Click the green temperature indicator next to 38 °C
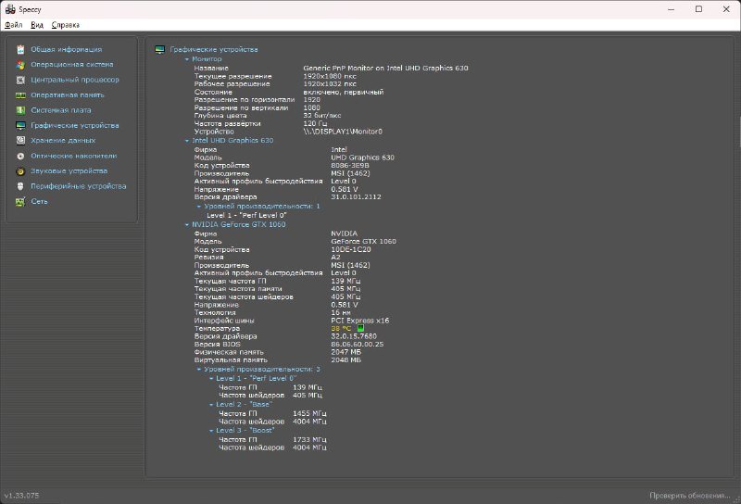741x504 pixels. coord(360,328)
